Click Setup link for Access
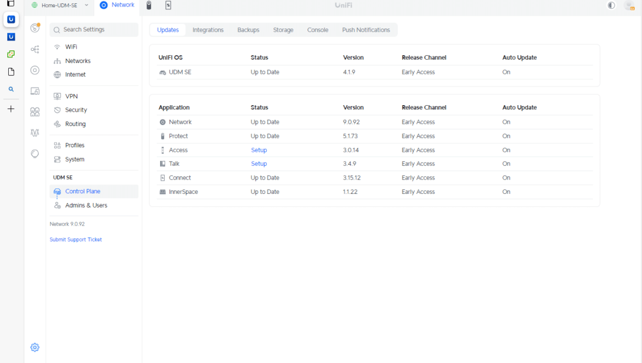Viewport: 642px width, 363px height. (259, 150)
